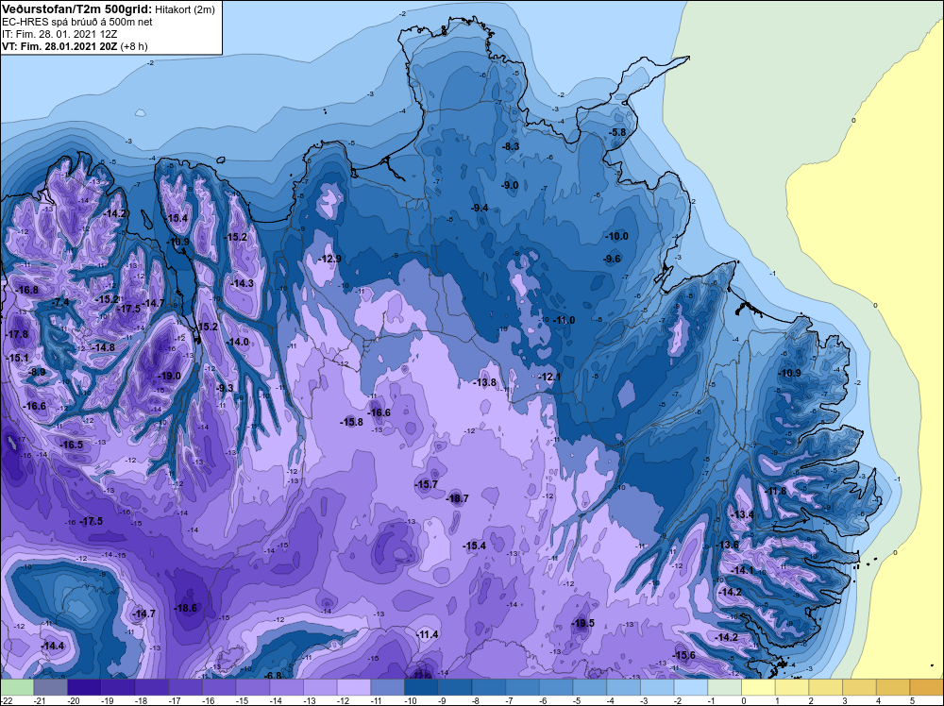Select the -8.3 temperature reading

[511, 146]
